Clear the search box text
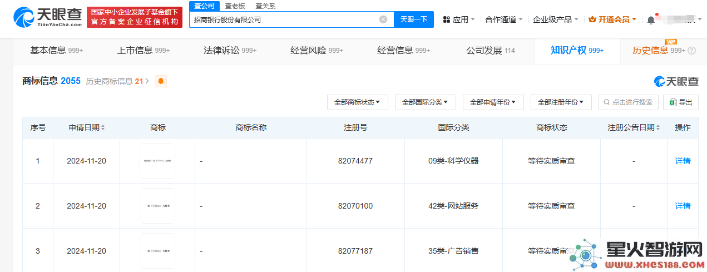 pyautogui.click(x=383, y=19)
